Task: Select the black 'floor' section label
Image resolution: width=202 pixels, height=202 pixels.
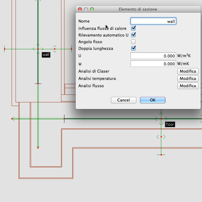Action: pos(170,125)
